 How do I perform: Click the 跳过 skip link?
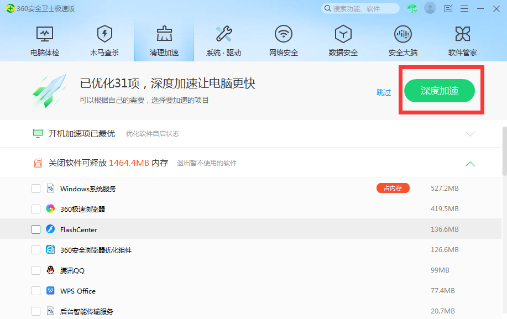point(384,92)
